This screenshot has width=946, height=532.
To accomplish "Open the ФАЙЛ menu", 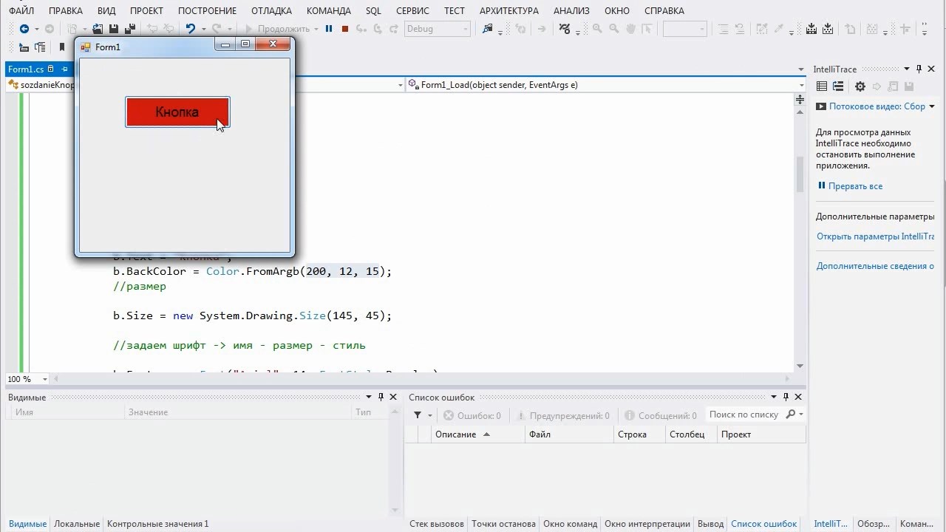I will [21, 11].
